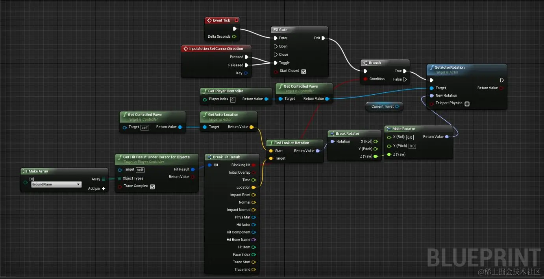The width and height of the screenshot is (544, 279).
Task: Click the Hit Bone Name output pin
Action: click(x=253, y=240)
